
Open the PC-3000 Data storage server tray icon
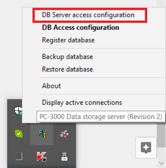tap(42, 134)
